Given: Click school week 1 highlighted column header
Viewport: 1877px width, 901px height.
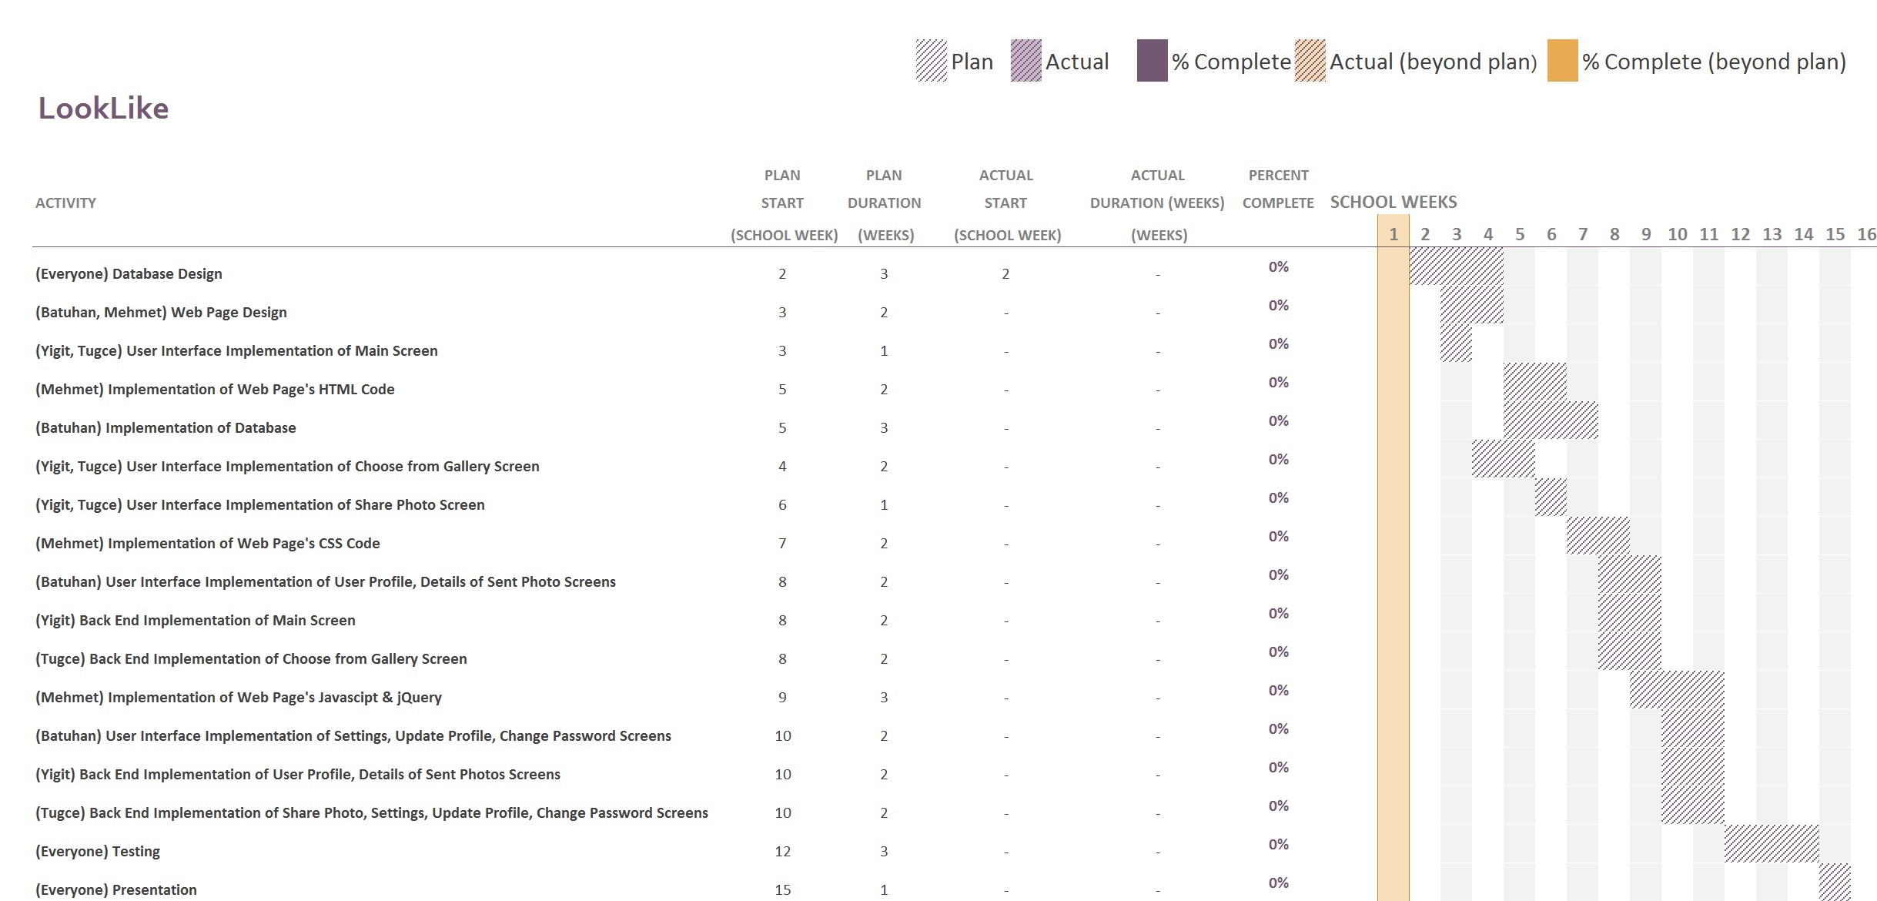Looking at the screenshot, I should pyautogui.click(x=1393, y=234).
